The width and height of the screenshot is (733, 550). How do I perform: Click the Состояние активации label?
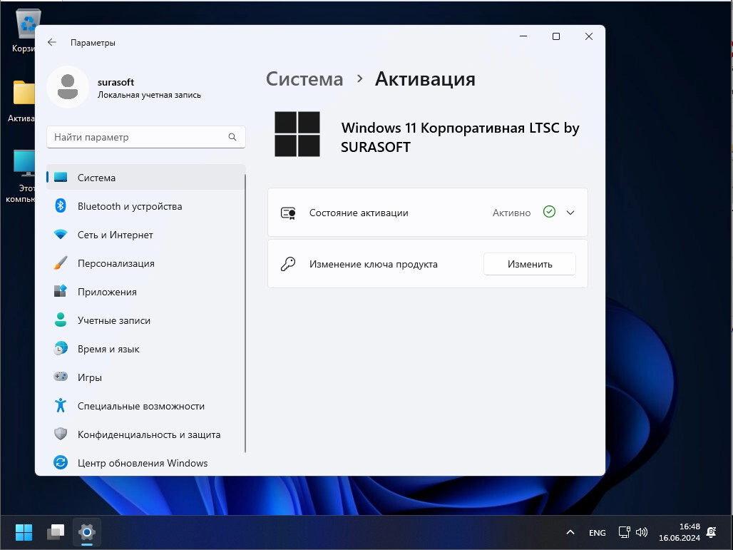click(x=359, y=213)
